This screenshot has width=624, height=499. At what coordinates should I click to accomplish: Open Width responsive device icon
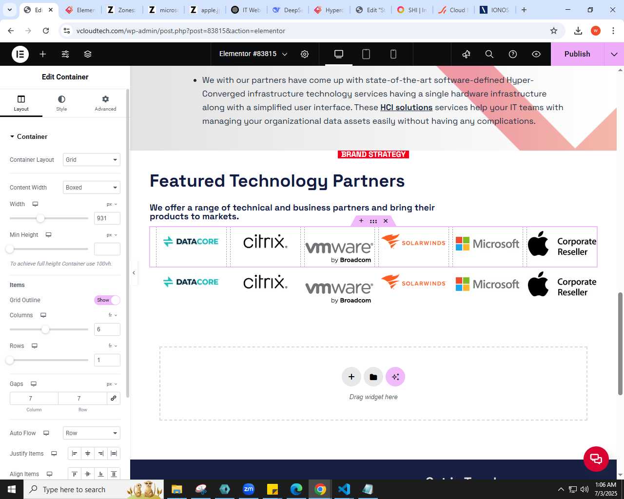click(x=35, y=204)
